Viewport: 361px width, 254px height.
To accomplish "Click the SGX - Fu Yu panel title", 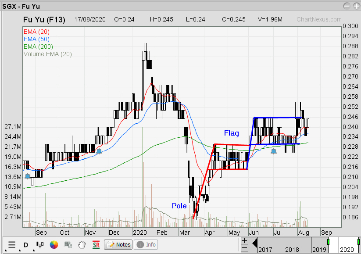I will 21,7.
